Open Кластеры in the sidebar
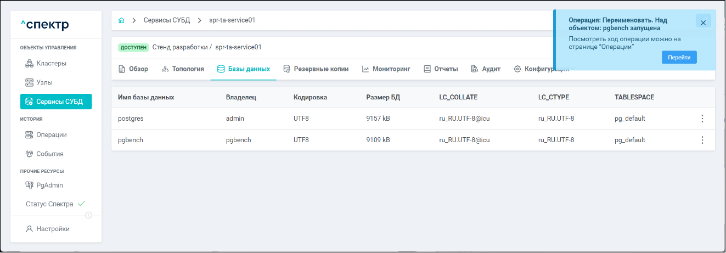This screenshot has height=253, width=726. (x=51, y=63)
